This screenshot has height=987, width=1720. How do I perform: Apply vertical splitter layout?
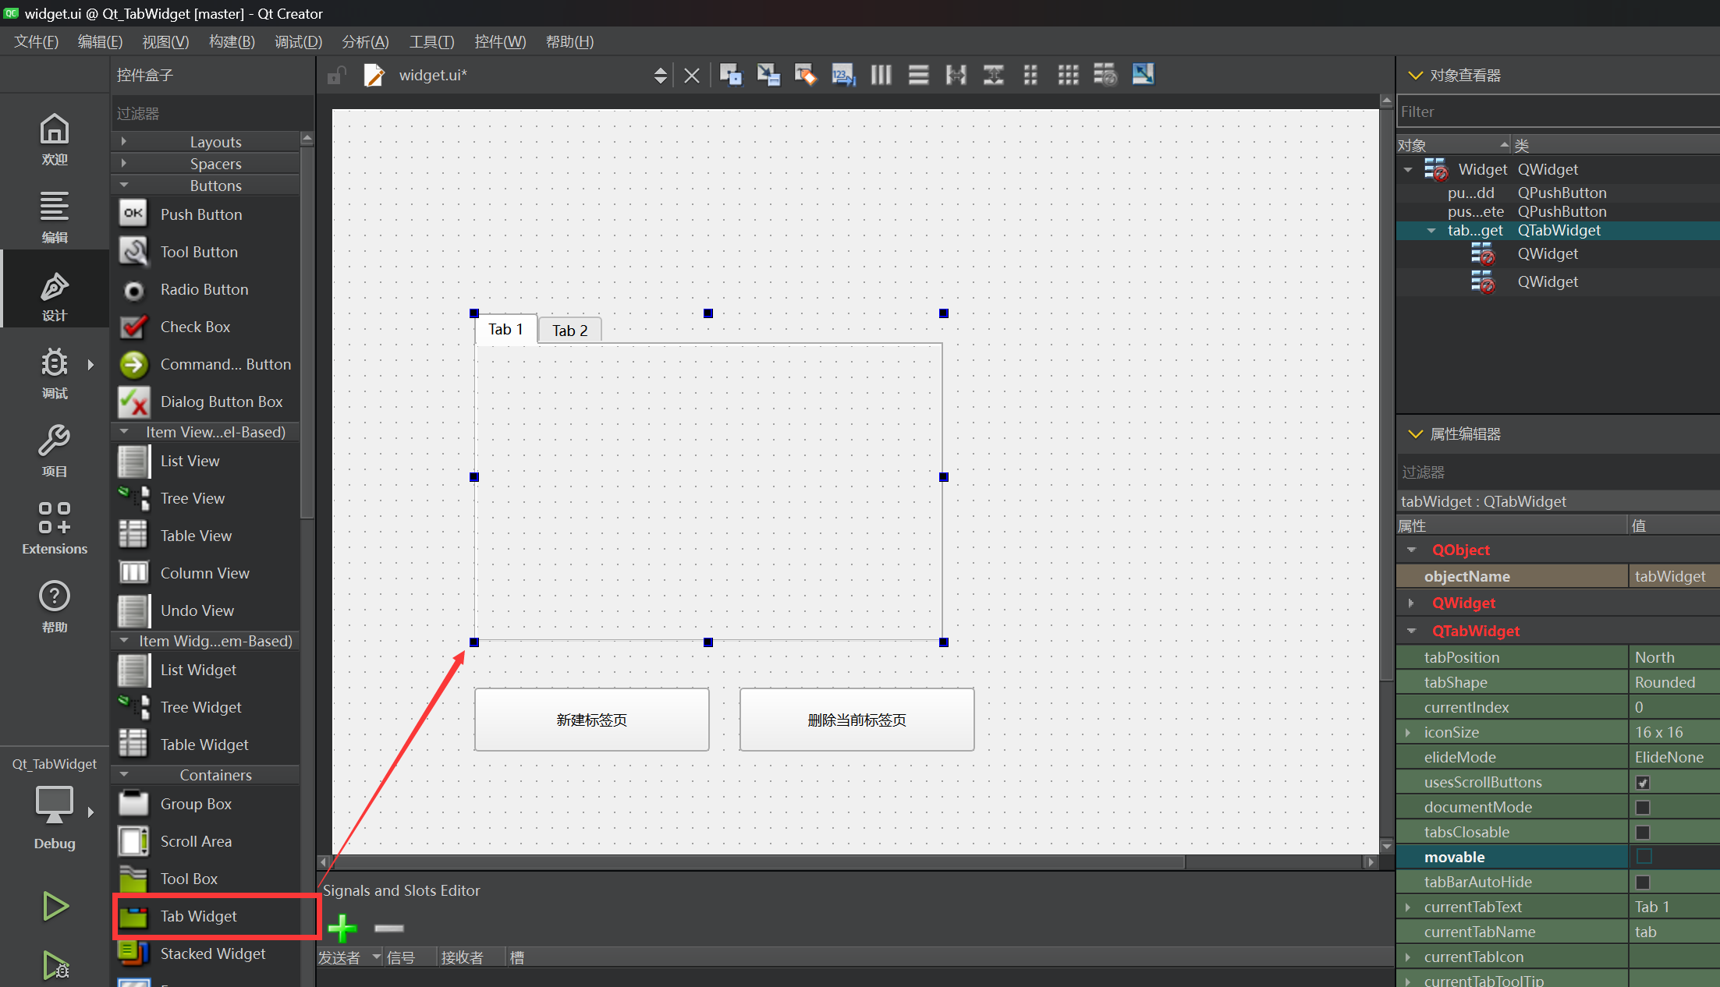point(993,75)
